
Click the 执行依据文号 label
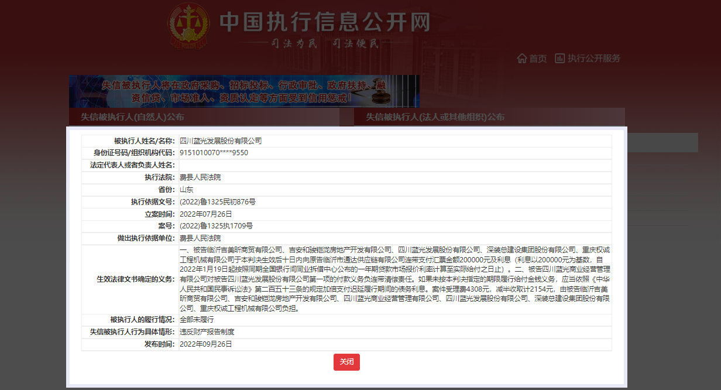point(153,201)
